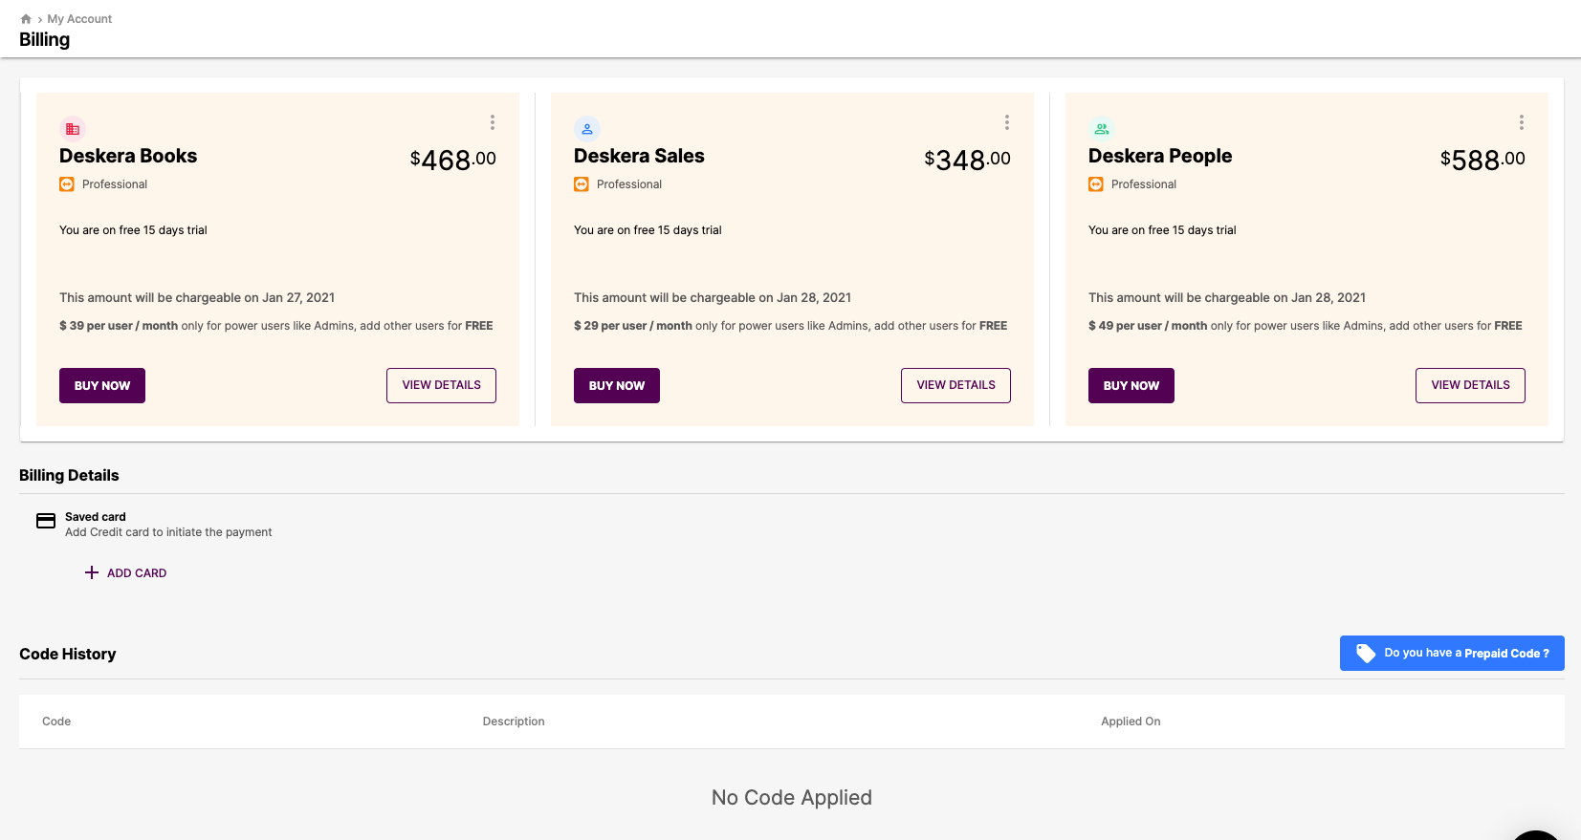The image size is (1581, 840).
Task: Buy Deskera People now
Action: [x=1131, y=385]
